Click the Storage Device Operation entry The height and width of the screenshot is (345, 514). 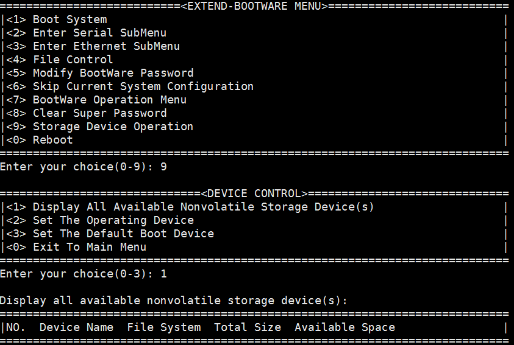coord(113,127)
